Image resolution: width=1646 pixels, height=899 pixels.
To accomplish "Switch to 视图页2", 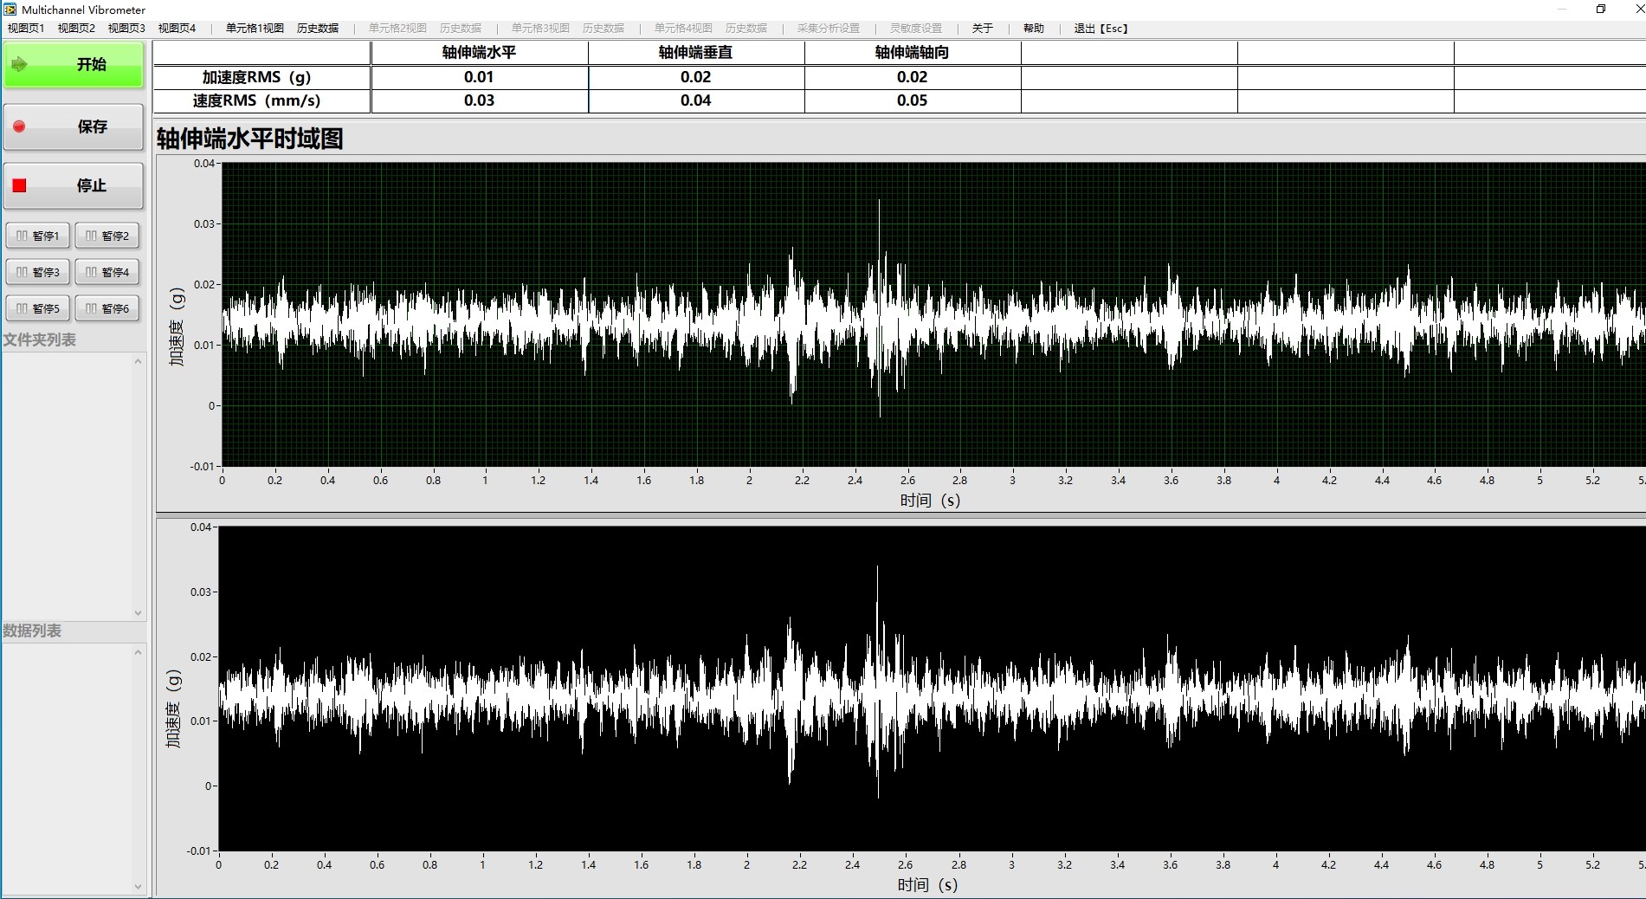I will click(76, 29).
